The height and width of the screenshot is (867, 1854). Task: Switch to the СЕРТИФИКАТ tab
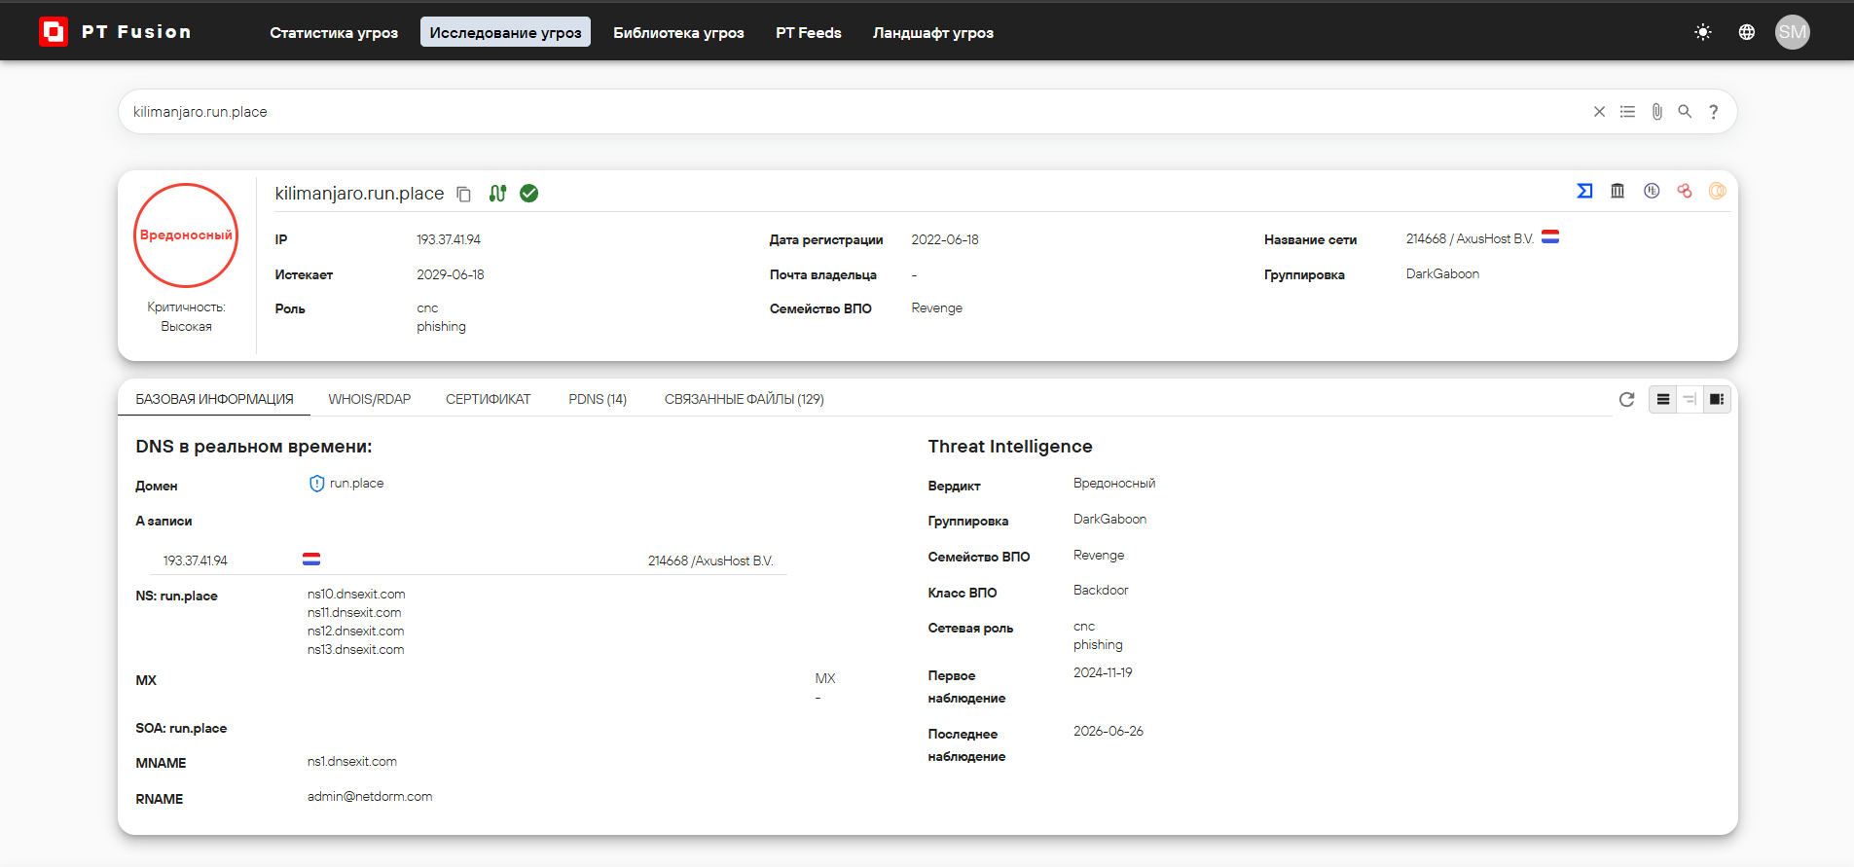click(489, 399)
